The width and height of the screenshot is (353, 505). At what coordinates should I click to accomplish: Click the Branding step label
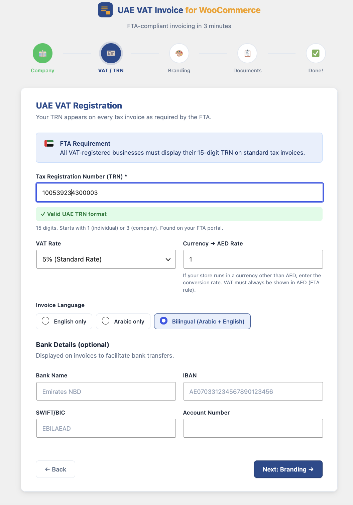179,71
